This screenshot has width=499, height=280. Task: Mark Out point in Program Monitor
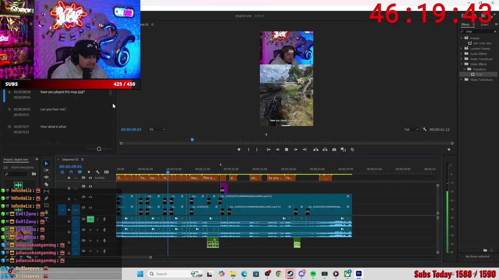(x=257, y=149)
